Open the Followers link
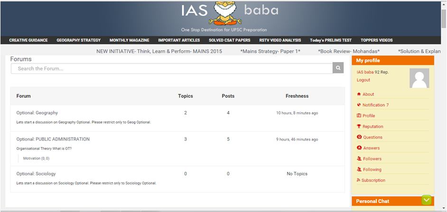 pyautogui.click(x=372, y=159)
